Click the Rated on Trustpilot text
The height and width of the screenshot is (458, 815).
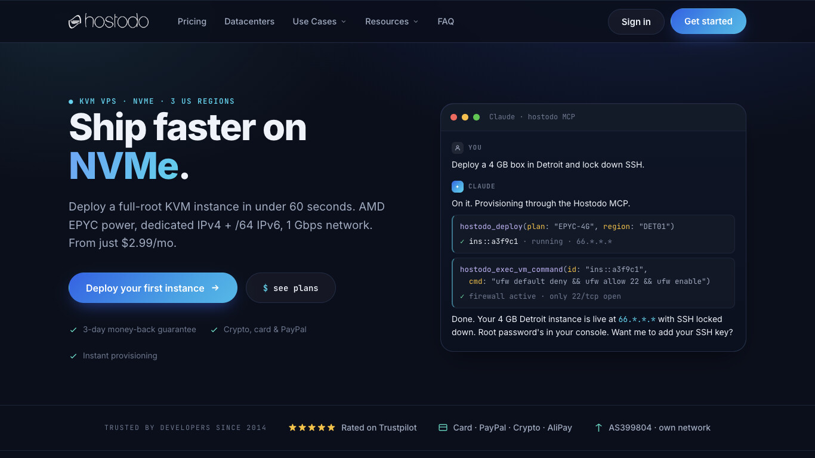pos(379,428)
